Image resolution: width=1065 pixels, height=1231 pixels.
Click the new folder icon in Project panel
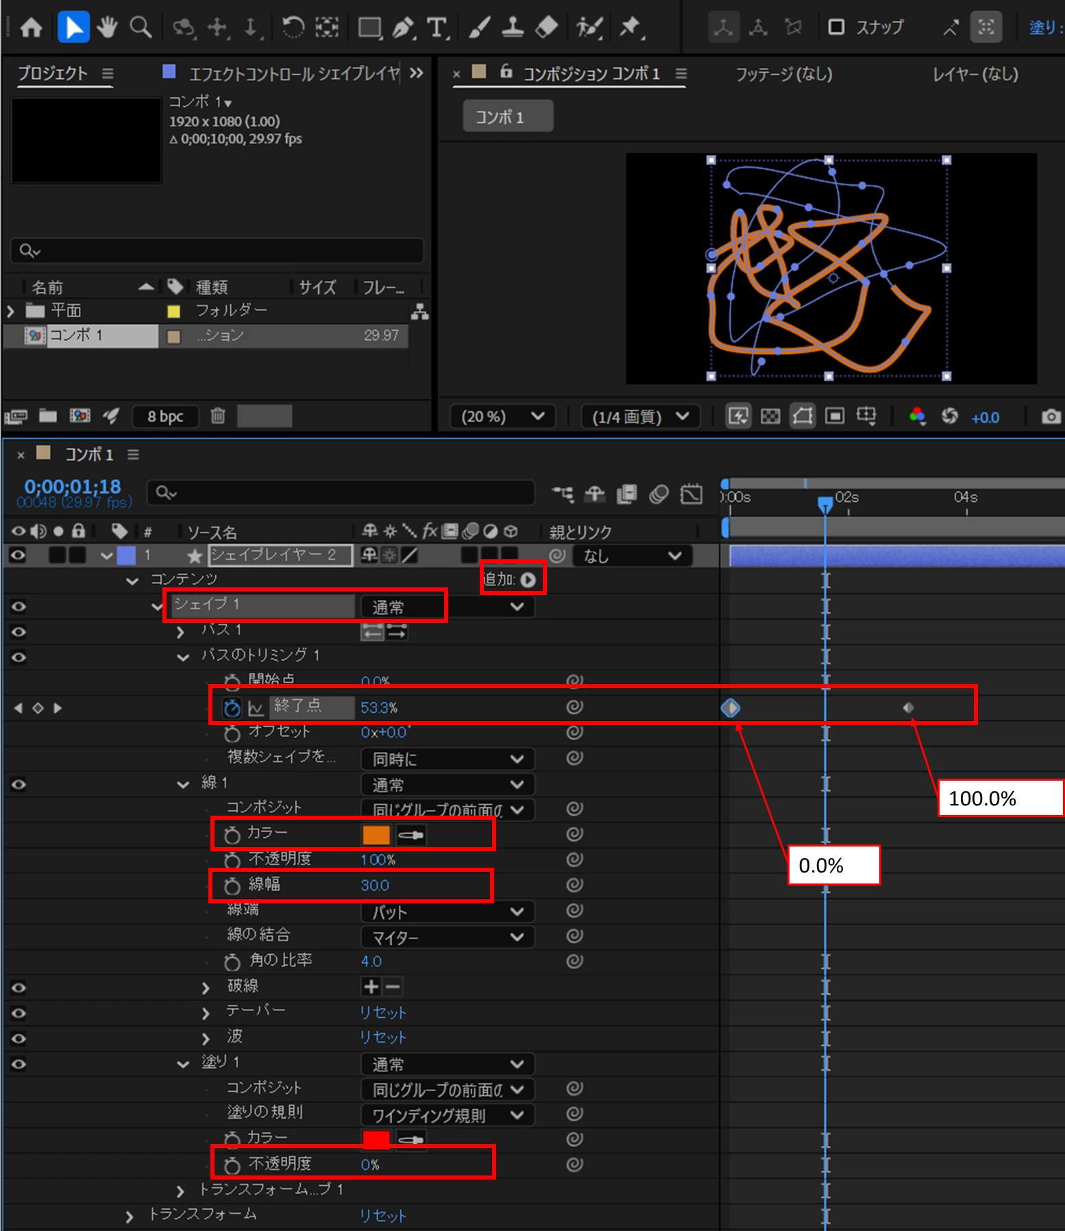48,415
